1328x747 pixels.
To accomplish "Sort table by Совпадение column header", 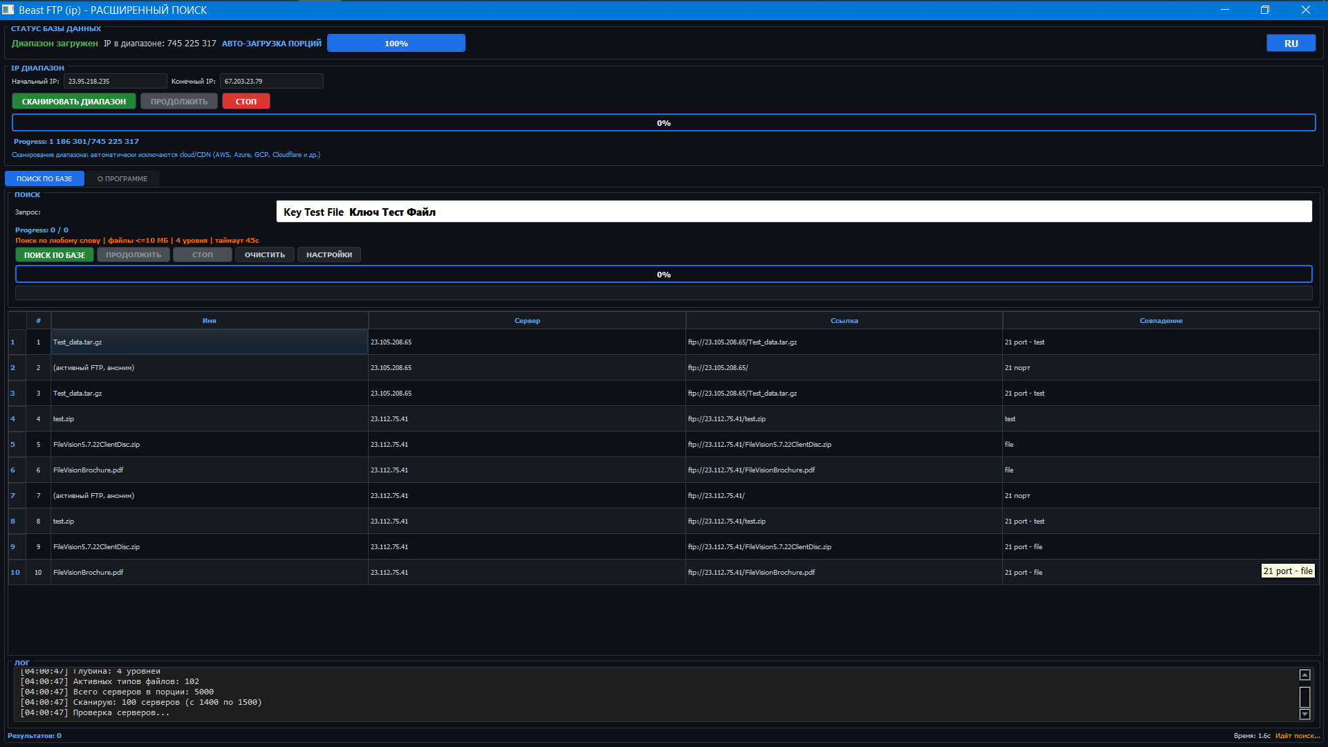I will 1161,320.
